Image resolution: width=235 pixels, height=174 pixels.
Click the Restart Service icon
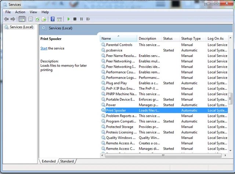point(88,19)
